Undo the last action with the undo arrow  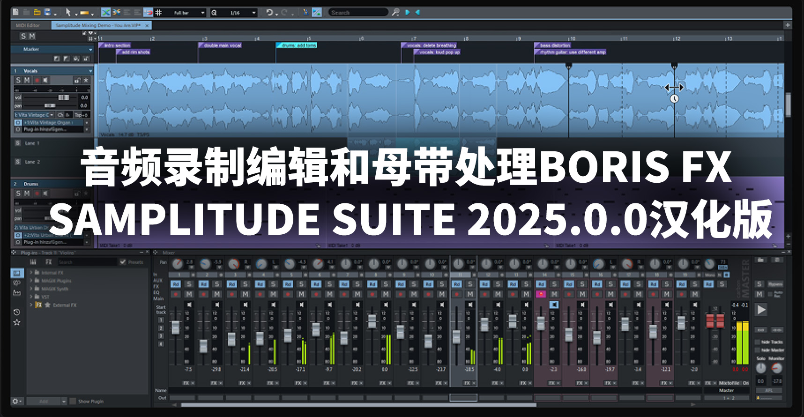click(269, 13)
